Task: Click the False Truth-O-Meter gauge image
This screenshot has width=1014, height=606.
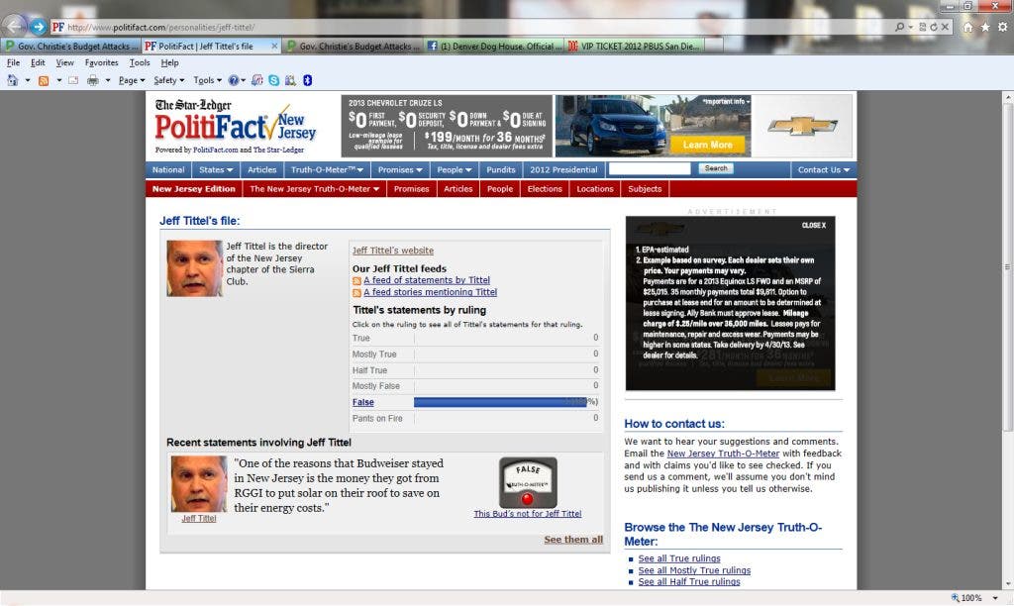Action: pyautogui.click(x=528, y=482)
